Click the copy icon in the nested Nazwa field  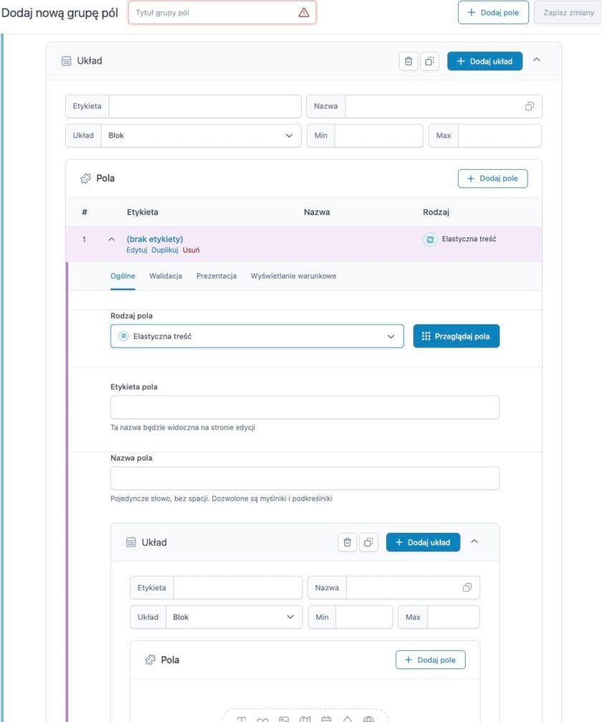(x=467, y=588)
